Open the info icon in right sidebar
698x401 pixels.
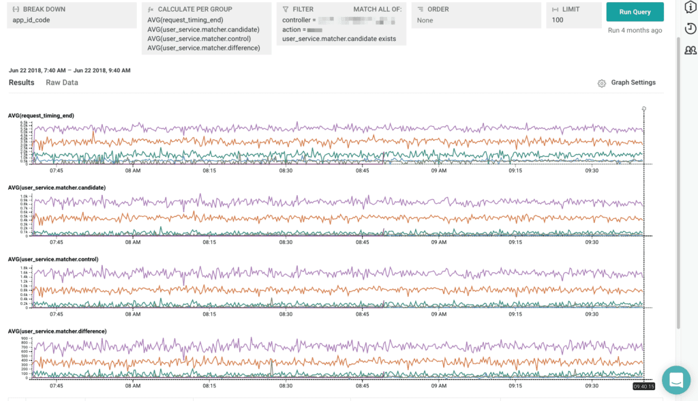690,7
